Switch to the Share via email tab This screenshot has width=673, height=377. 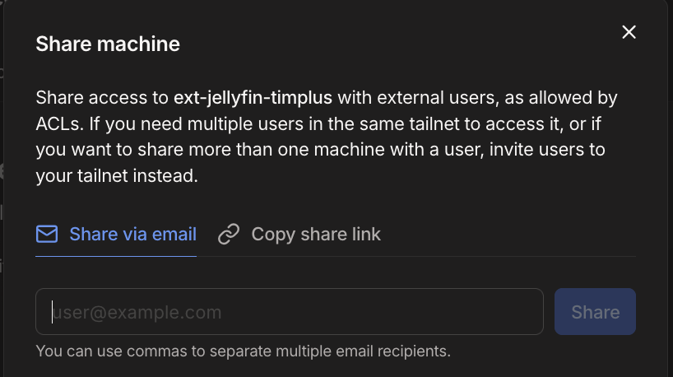click(x=132, y=235)
